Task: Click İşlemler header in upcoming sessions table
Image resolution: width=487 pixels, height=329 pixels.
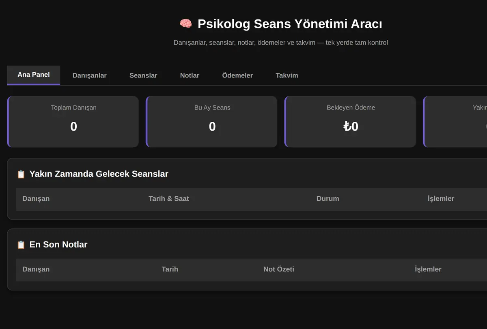Action: tap(441, 199)
